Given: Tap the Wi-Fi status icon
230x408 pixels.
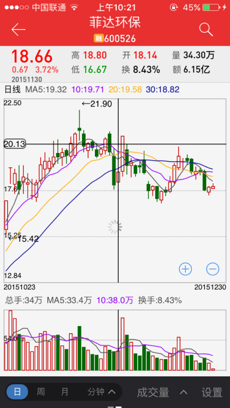Looking at the screenshot, I should click(x=74, y=8).
